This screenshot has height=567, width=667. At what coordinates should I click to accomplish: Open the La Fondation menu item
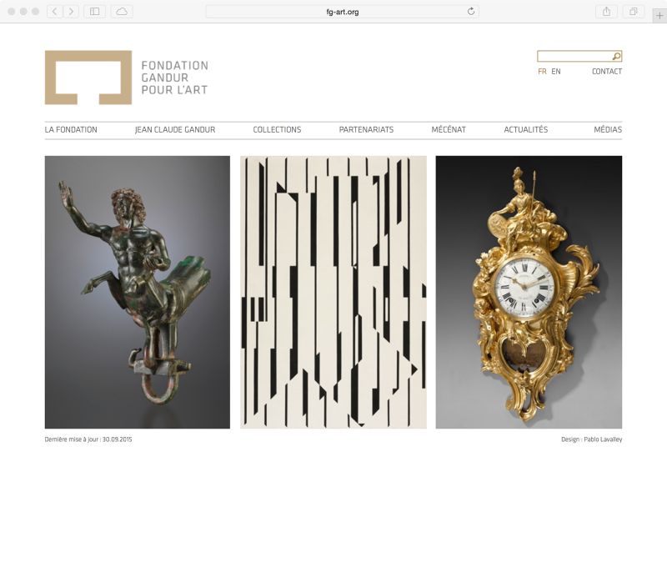(x=71, y=130)
